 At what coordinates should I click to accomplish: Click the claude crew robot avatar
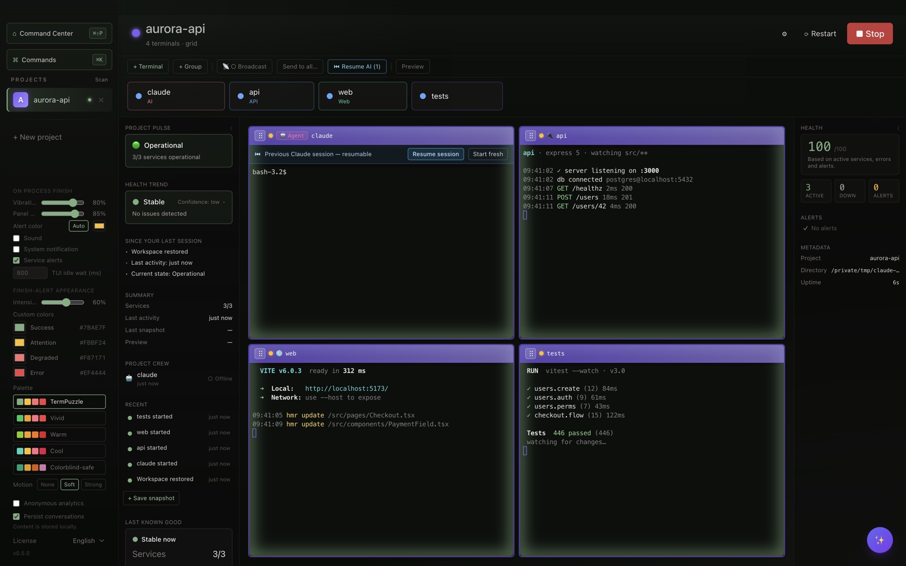pyautogui.click(x=129, y=378)
